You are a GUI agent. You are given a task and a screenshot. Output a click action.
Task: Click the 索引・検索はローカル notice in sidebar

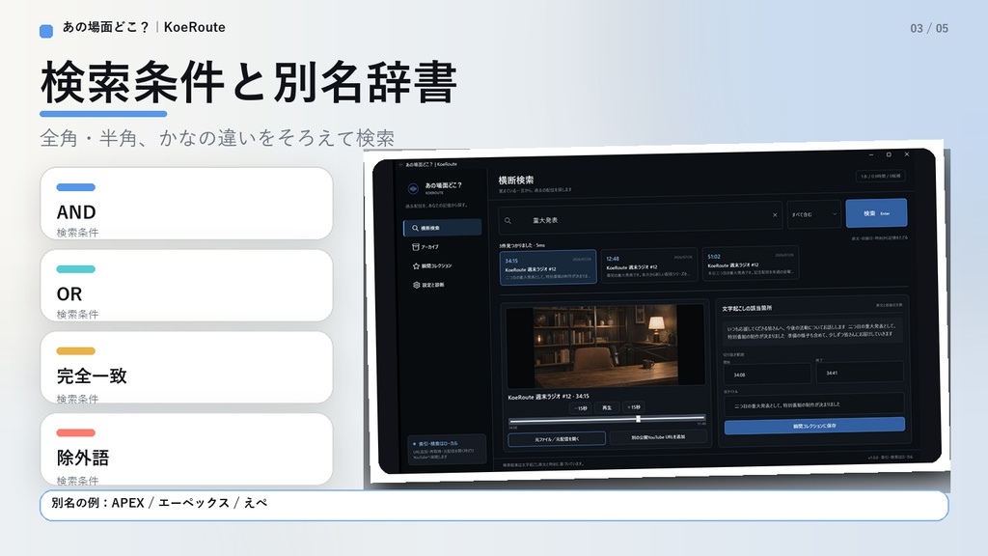tap(446, 449)
